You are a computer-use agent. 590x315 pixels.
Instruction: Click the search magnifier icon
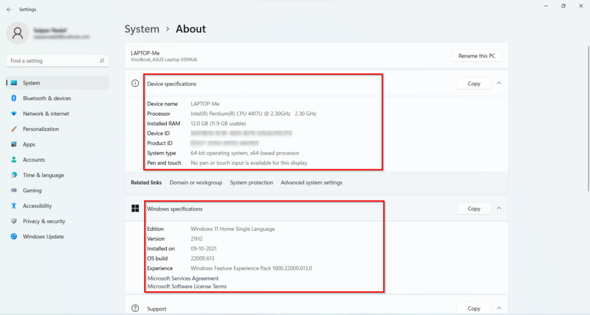(x=101, y=60)
